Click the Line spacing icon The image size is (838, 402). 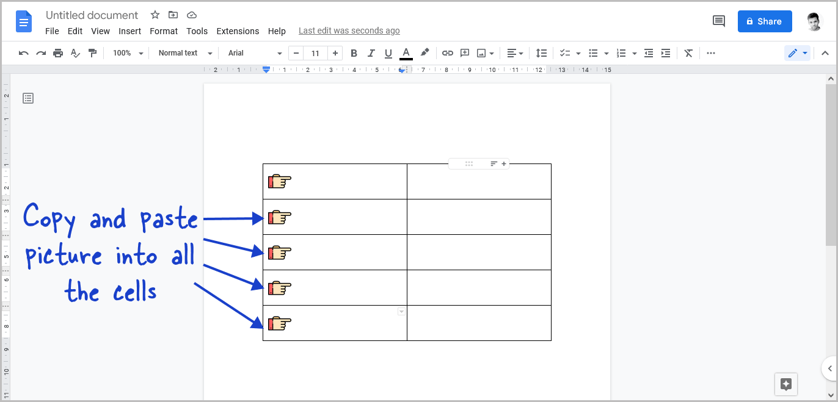[541, 53]
